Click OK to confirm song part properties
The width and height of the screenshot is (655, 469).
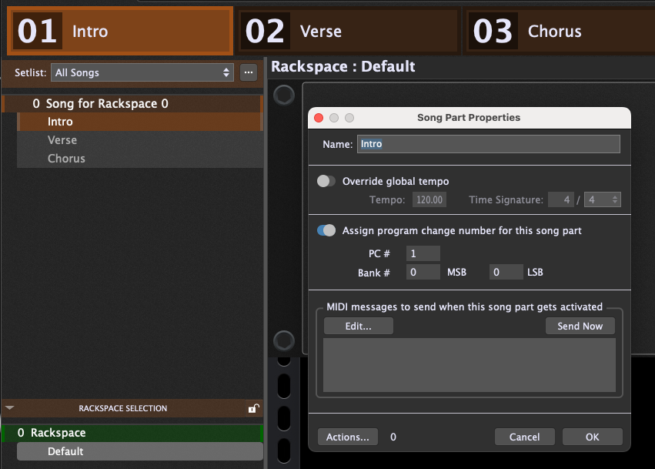[592, 437]
